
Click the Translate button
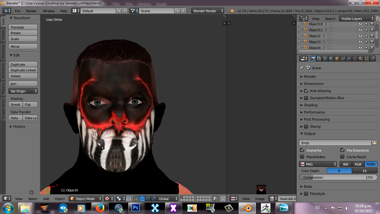[x=23, y=27]
